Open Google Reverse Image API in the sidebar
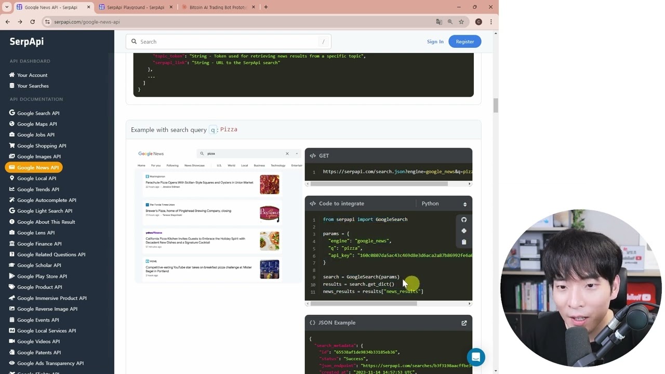This screenshot has width=665, height=374. [x=47, y=309]
